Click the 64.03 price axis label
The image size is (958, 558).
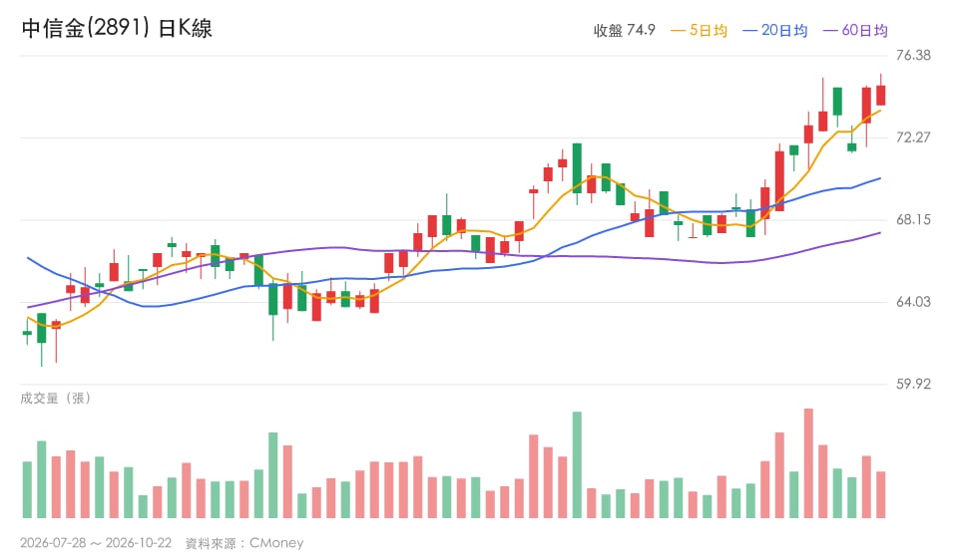(x=913, y=302)
